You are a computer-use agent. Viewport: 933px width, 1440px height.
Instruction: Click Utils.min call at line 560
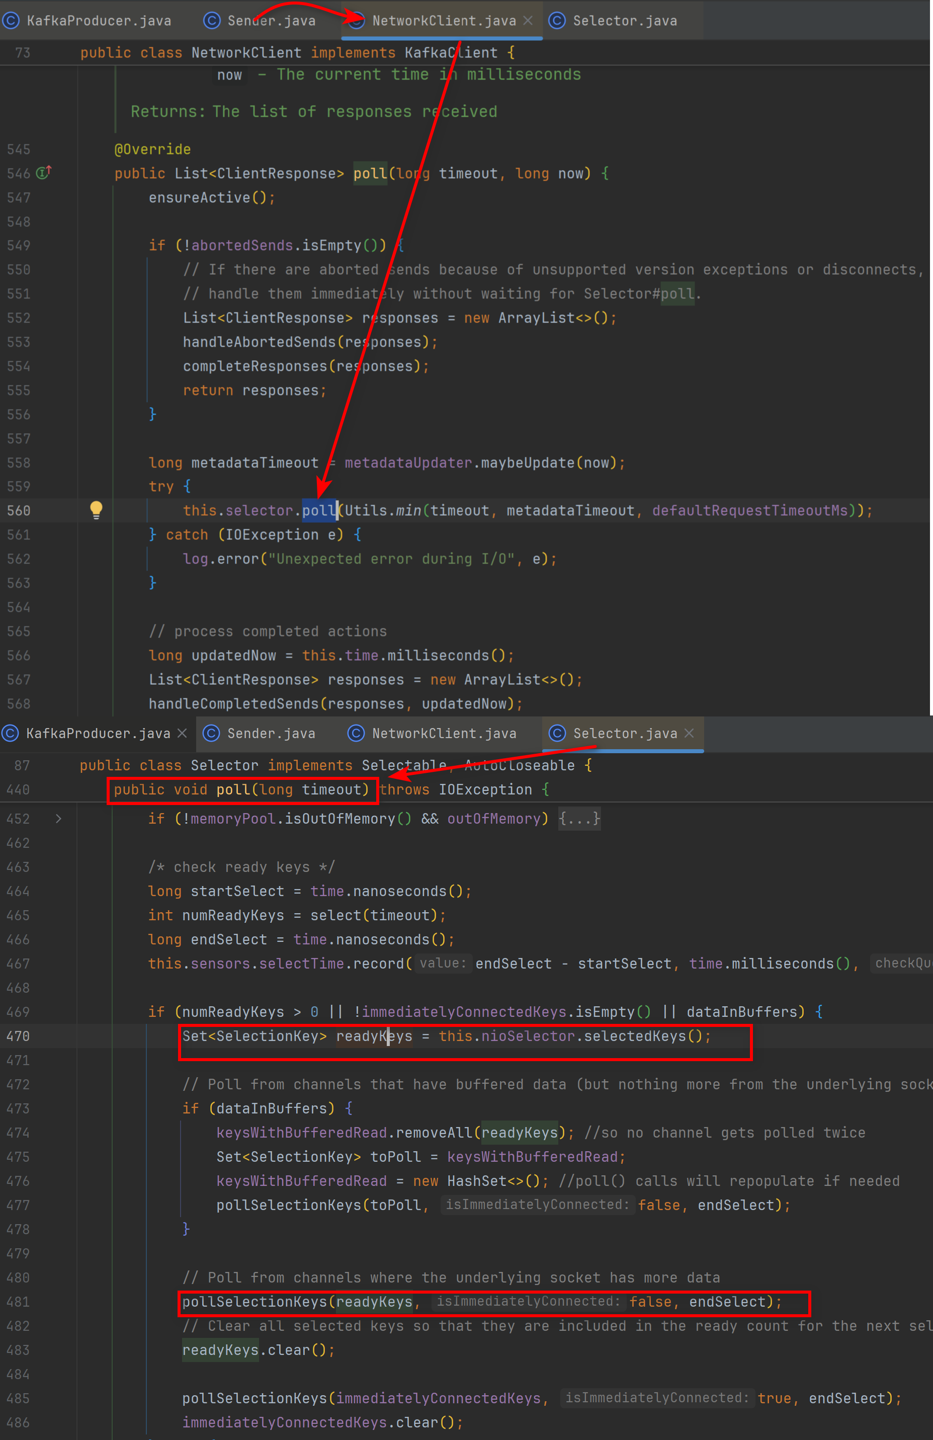[x=383, y=511]
